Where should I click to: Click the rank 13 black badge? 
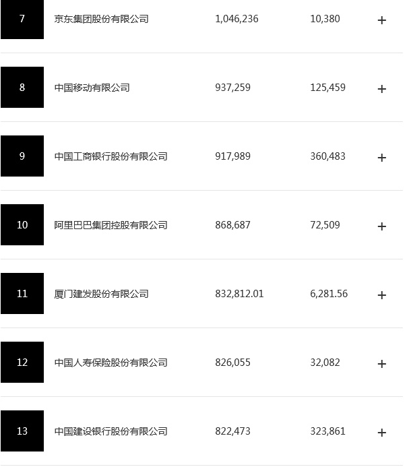pyautogui.click(x=22, y=431)
